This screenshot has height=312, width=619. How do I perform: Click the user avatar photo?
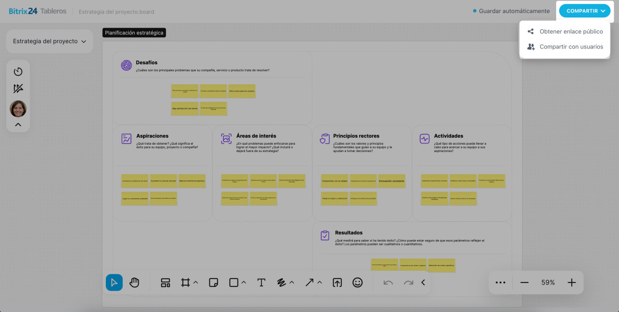click(18, 109)
